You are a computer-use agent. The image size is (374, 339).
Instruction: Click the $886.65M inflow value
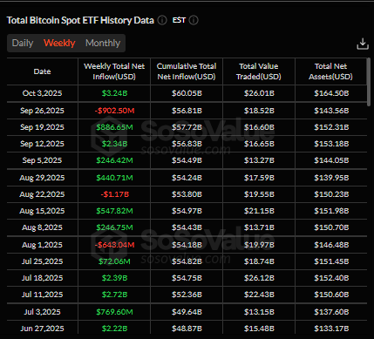[114, 127]
